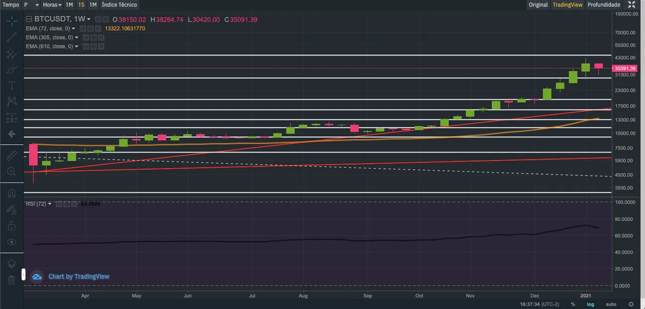The height and width of the screenshot is (309, 645).
Task: Switch to the Original chart tab
Action: [x=538, y=5]
